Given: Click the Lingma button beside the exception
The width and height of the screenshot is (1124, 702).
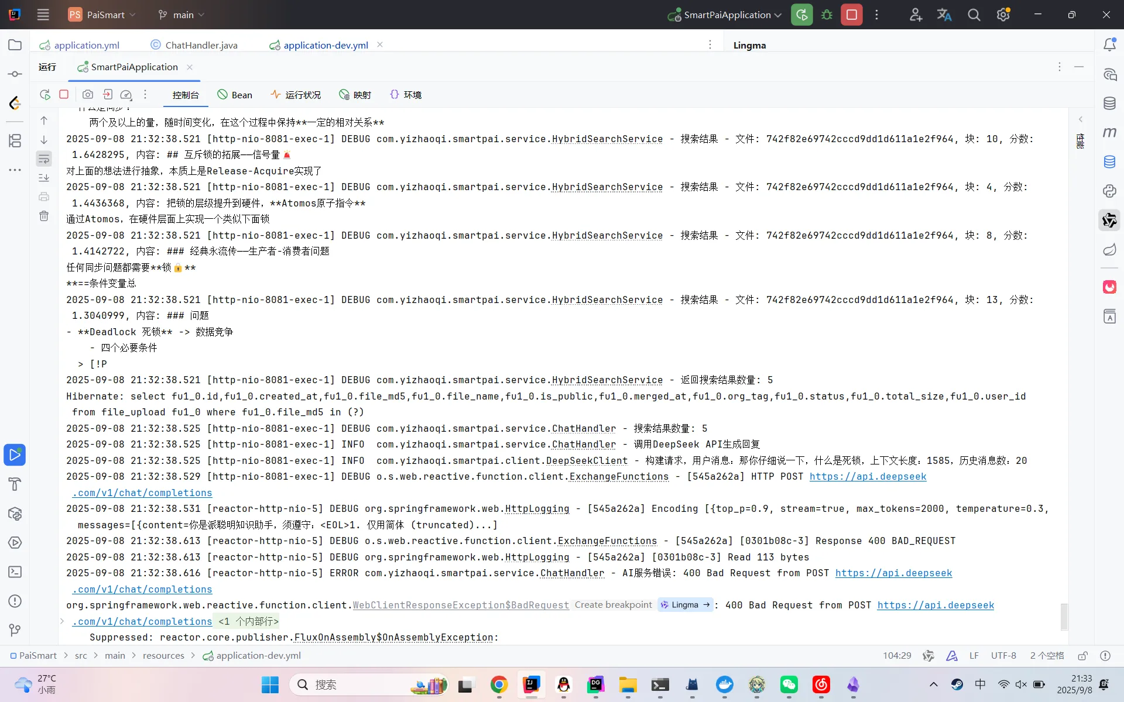Looking at the screenshot, I should pyautogui.click(x=685, y=605).
